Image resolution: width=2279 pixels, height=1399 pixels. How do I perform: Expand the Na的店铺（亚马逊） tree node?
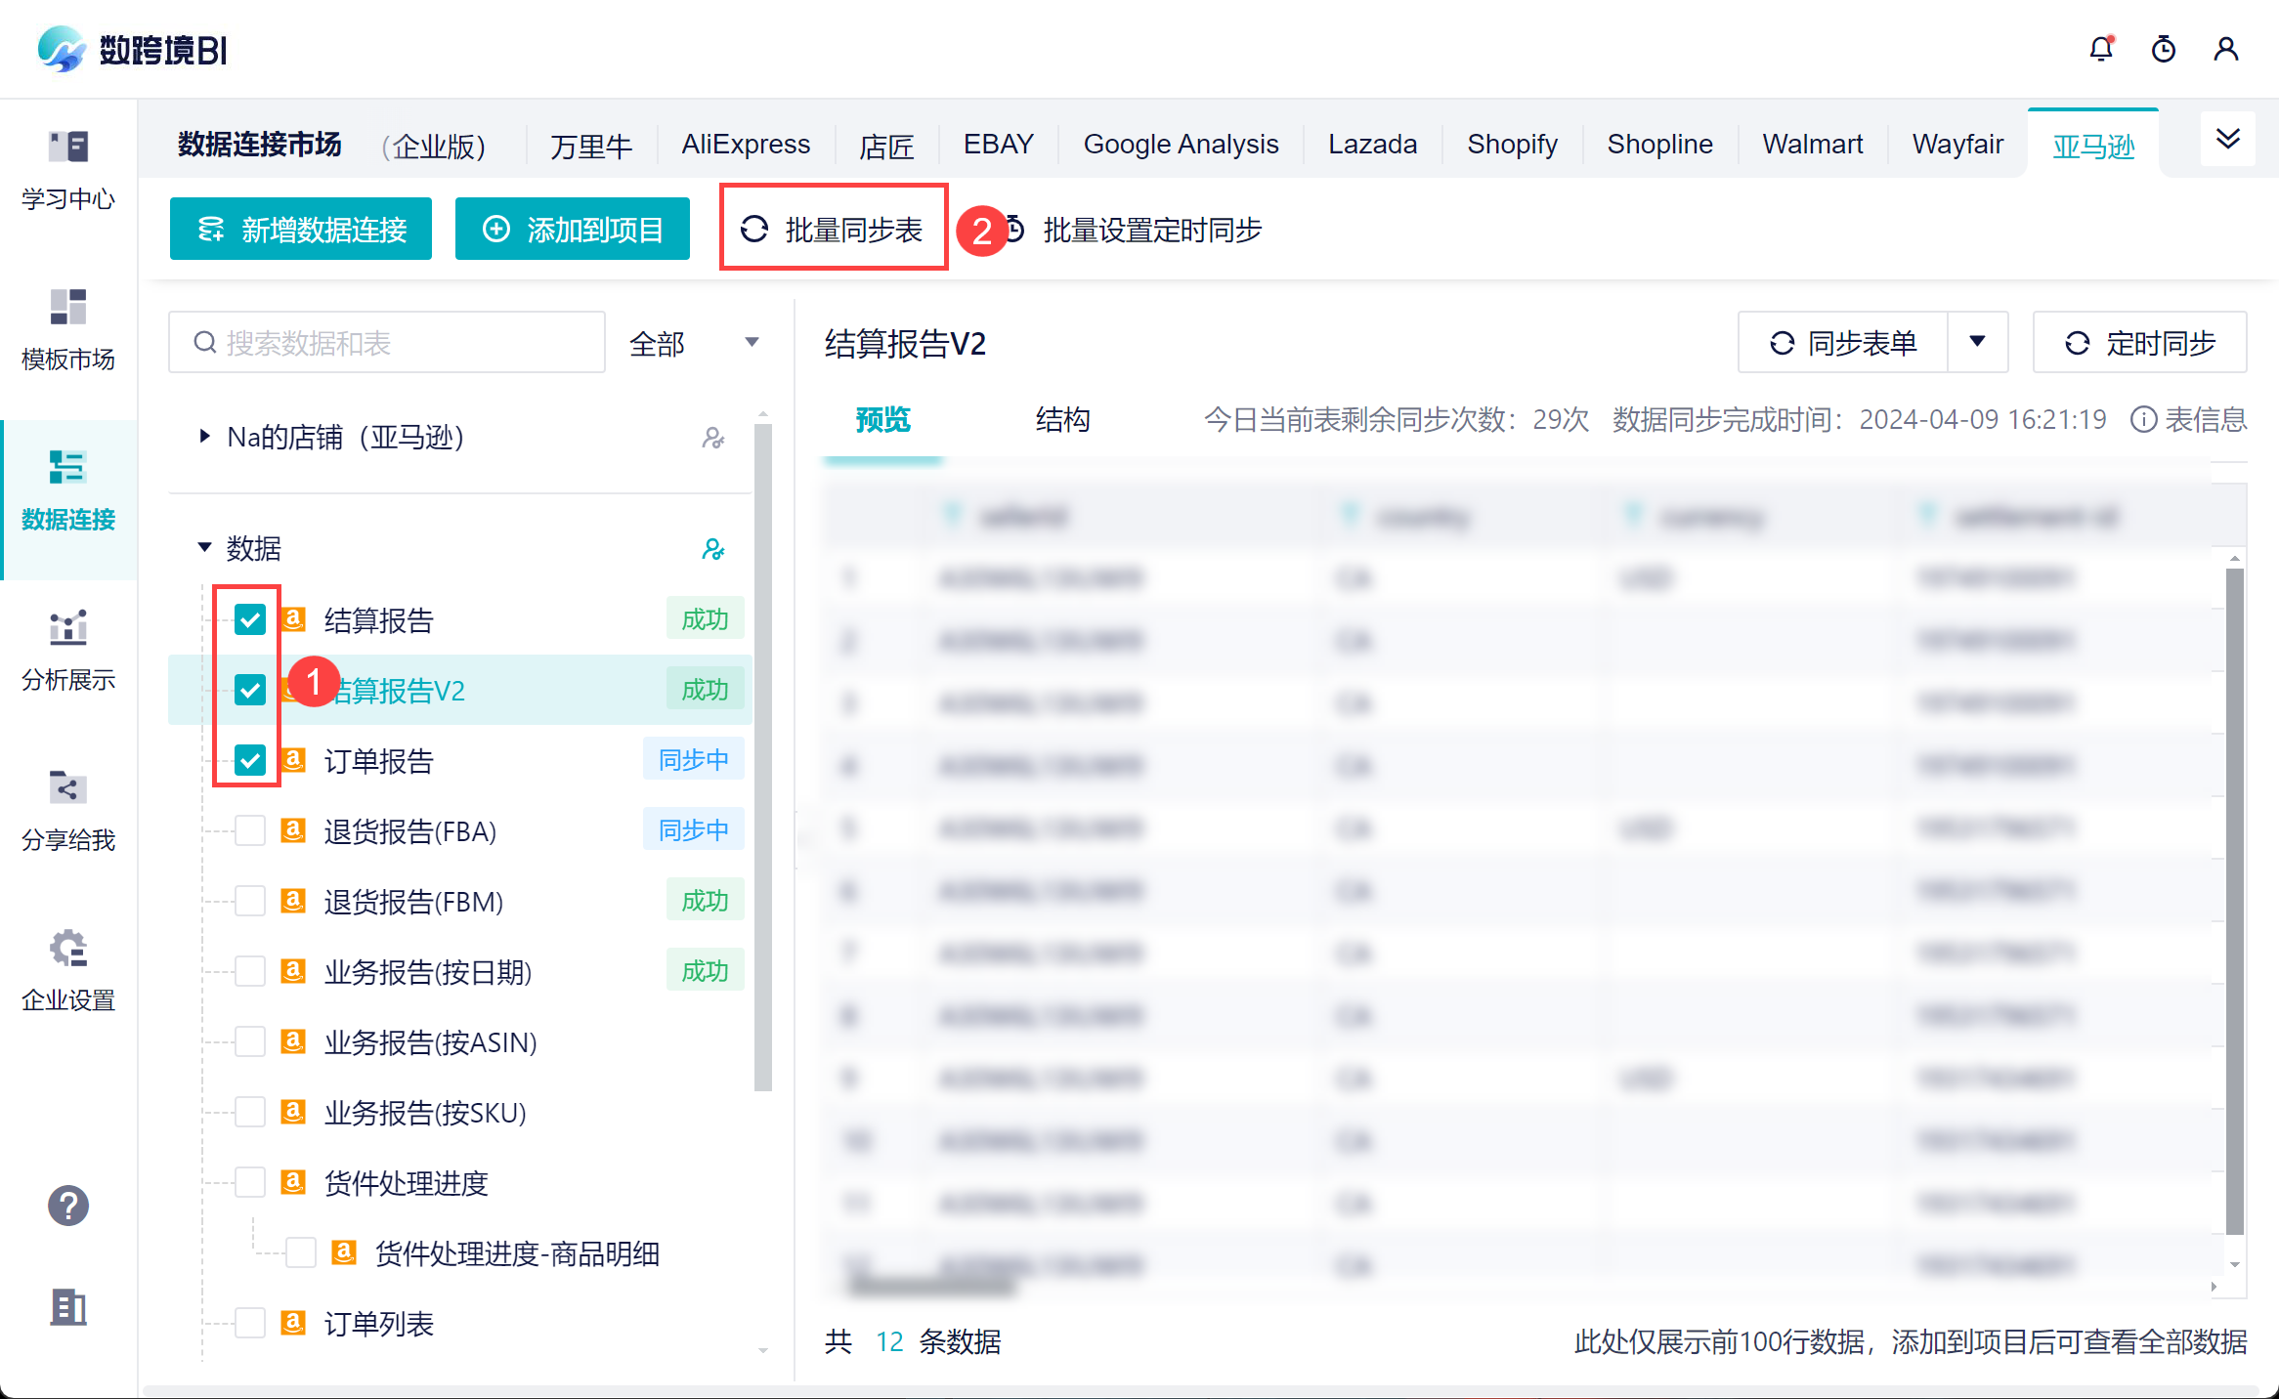point(204,437)
